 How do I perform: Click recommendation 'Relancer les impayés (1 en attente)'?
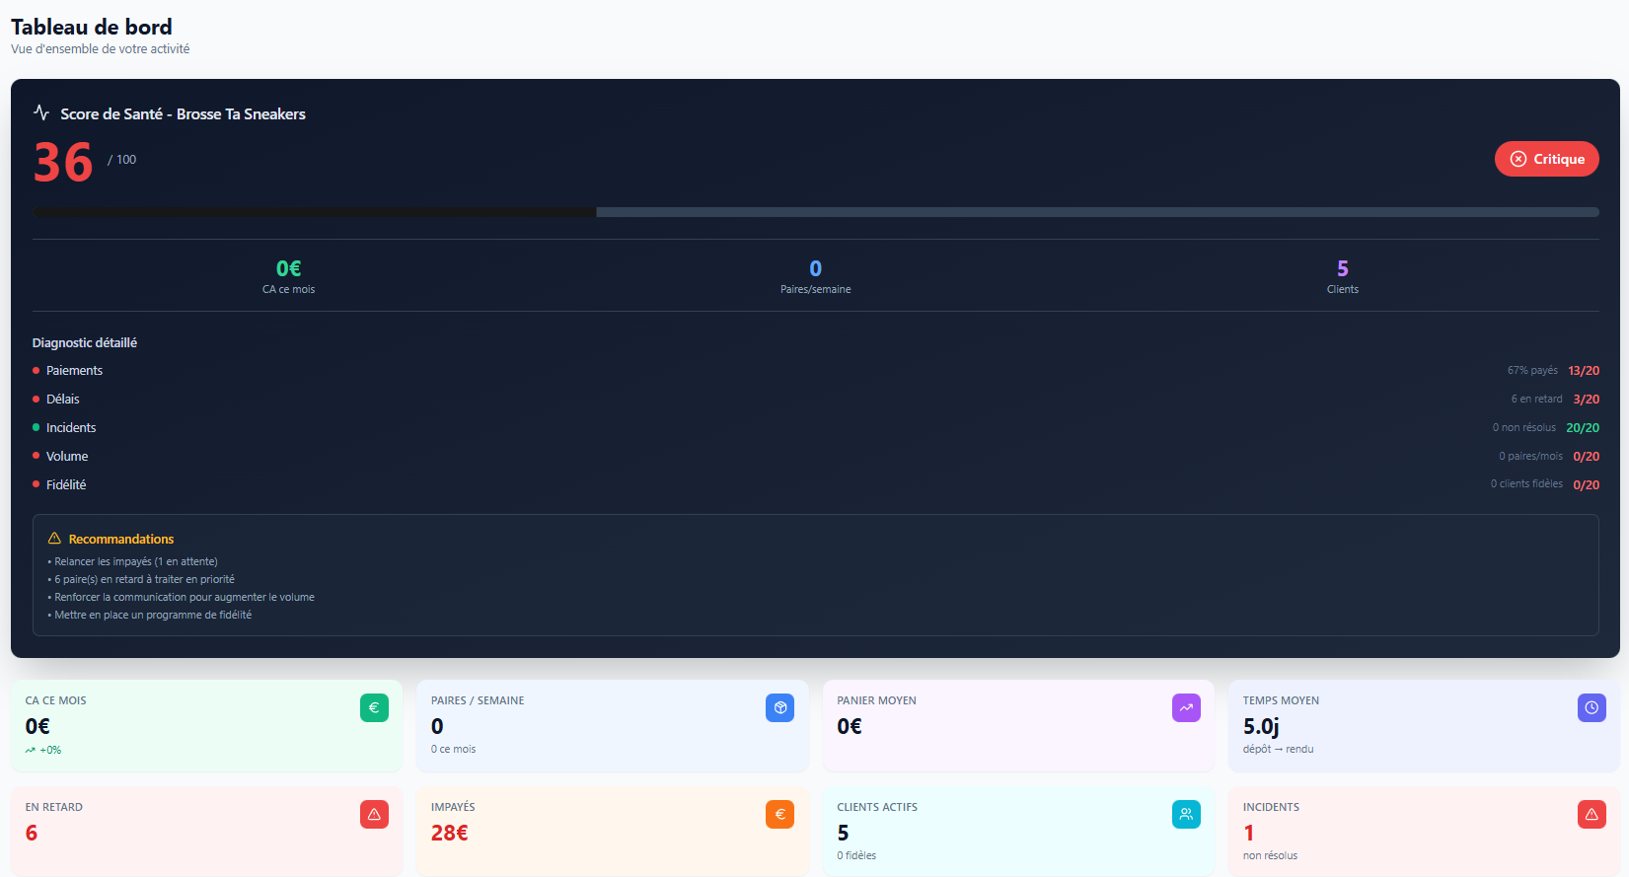pyautogui.click(x=133, y=561)
